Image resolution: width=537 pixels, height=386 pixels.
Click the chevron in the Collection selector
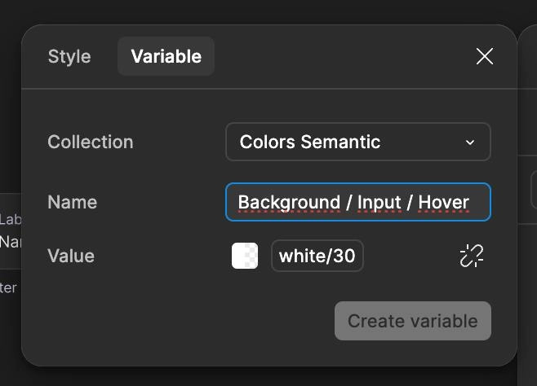pyautogui.click(x=470, y=142)
